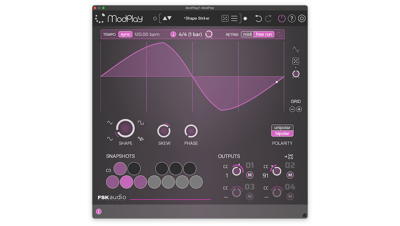Image resolution: width=400 pixels, height=226 pixels.
Task: Select the first purple snapshot in bottom row
Action: pos(113,182)
